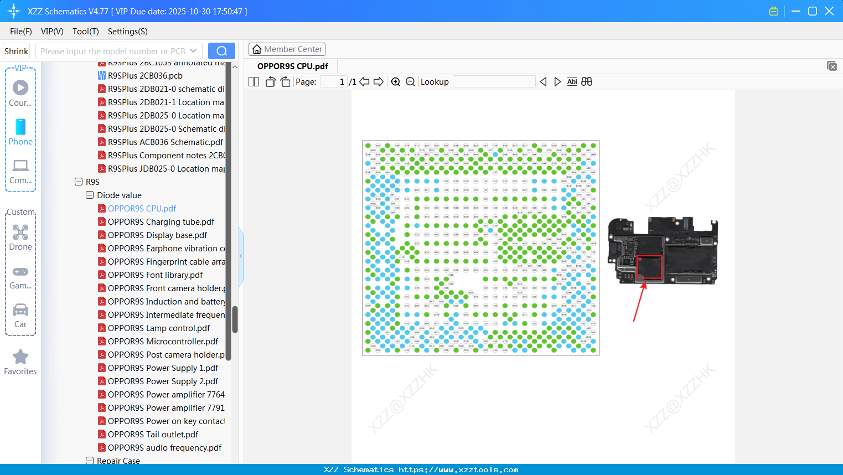Open OPPOR9S audio frequency.pdf
This screenshot has width=843, height=475.
(164, 448)
